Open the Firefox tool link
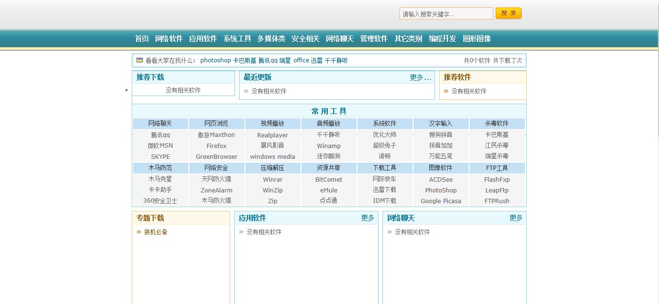Image resolution: width=659 pixels, height=304 pixels. [x=217, y=146]
